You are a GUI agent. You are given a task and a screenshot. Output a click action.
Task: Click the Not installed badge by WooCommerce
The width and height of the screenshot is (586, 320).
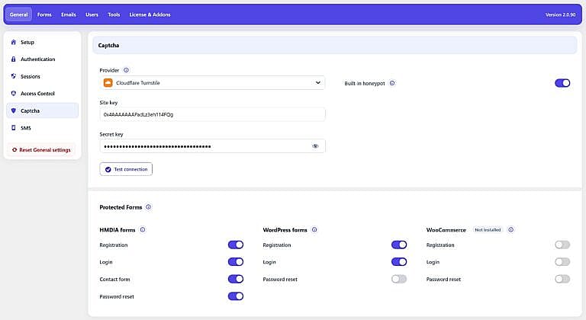488,230
